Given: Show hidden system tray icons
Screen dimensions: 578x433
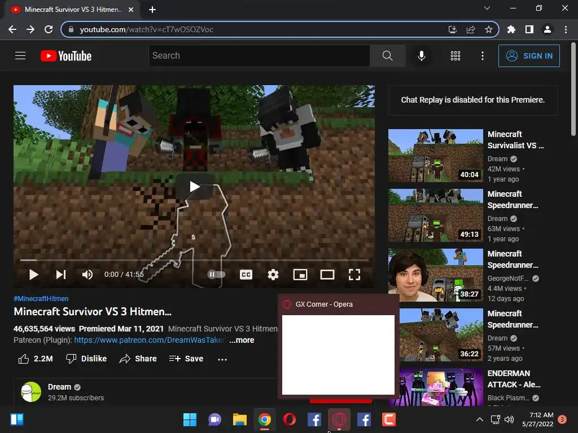Looking at the screenshot, I should [x=480, y=419].
